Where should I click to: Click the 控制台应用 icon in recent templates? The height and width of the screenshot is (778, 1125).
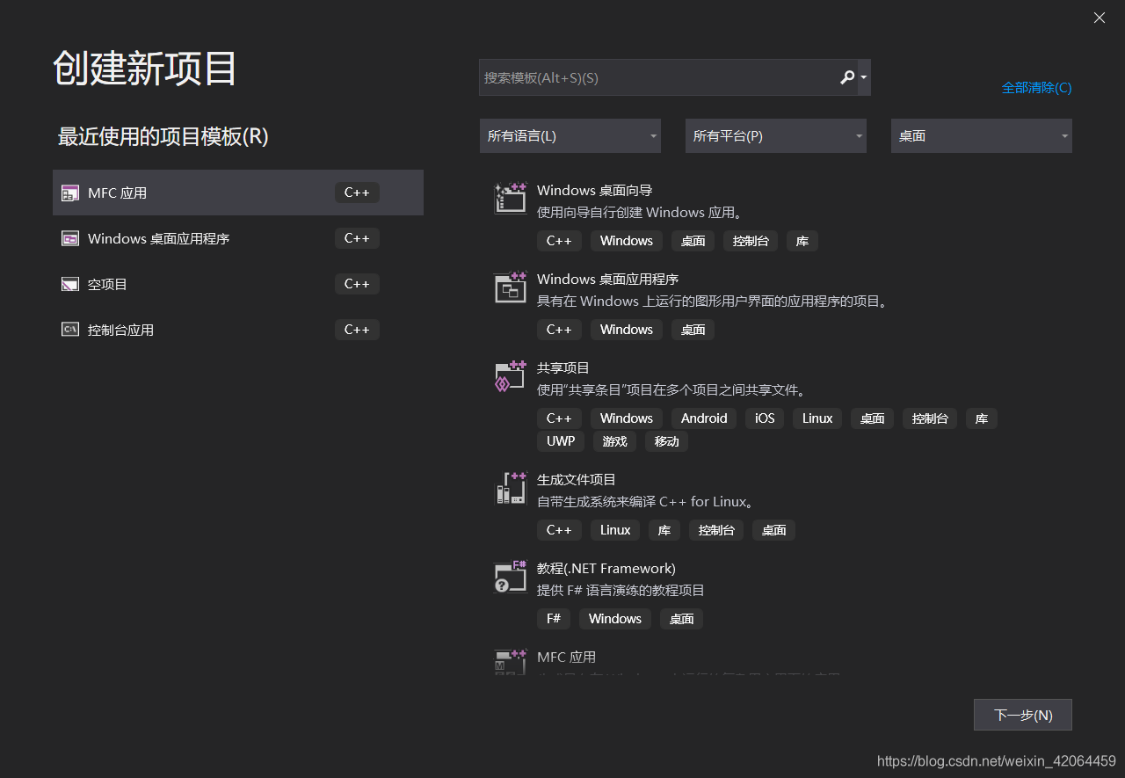click(69, 329)
